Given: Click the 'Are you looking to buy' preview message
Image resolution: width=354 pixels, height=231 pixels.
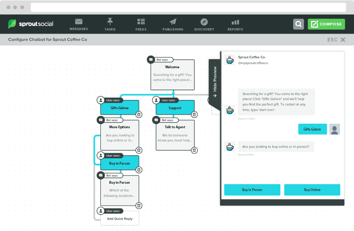Looking at the screenshot, I should 276,146.
